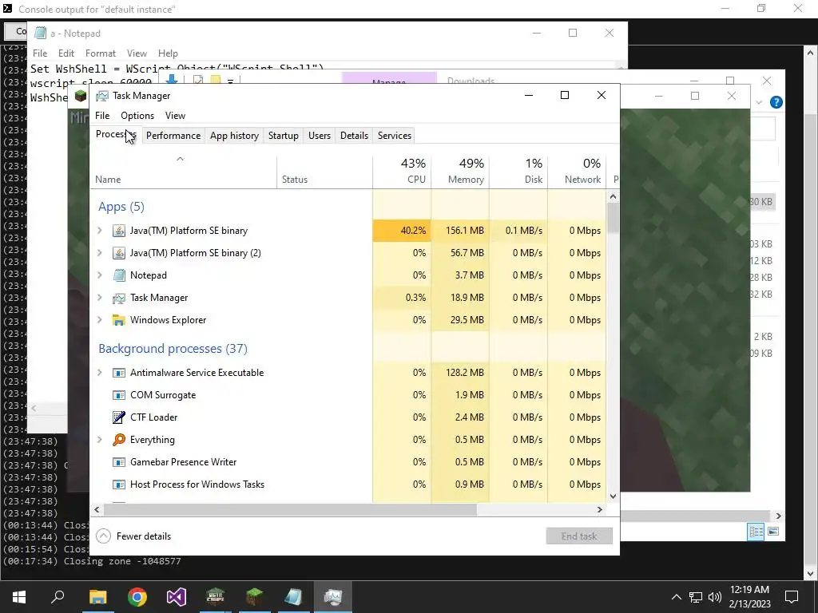Switch to the App history tab
This screenshot has height=613, width=818.
(x=234, y=136)
